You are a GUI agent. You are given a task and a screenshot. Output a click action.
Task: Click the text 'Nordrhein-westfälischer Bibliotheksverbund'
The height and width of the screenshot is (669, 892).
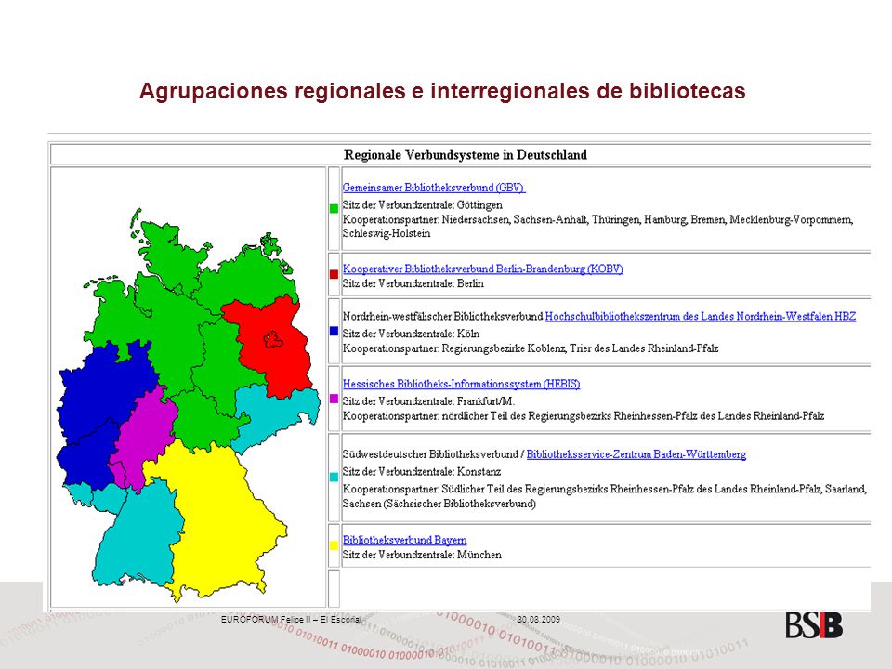tap(442, 316)
